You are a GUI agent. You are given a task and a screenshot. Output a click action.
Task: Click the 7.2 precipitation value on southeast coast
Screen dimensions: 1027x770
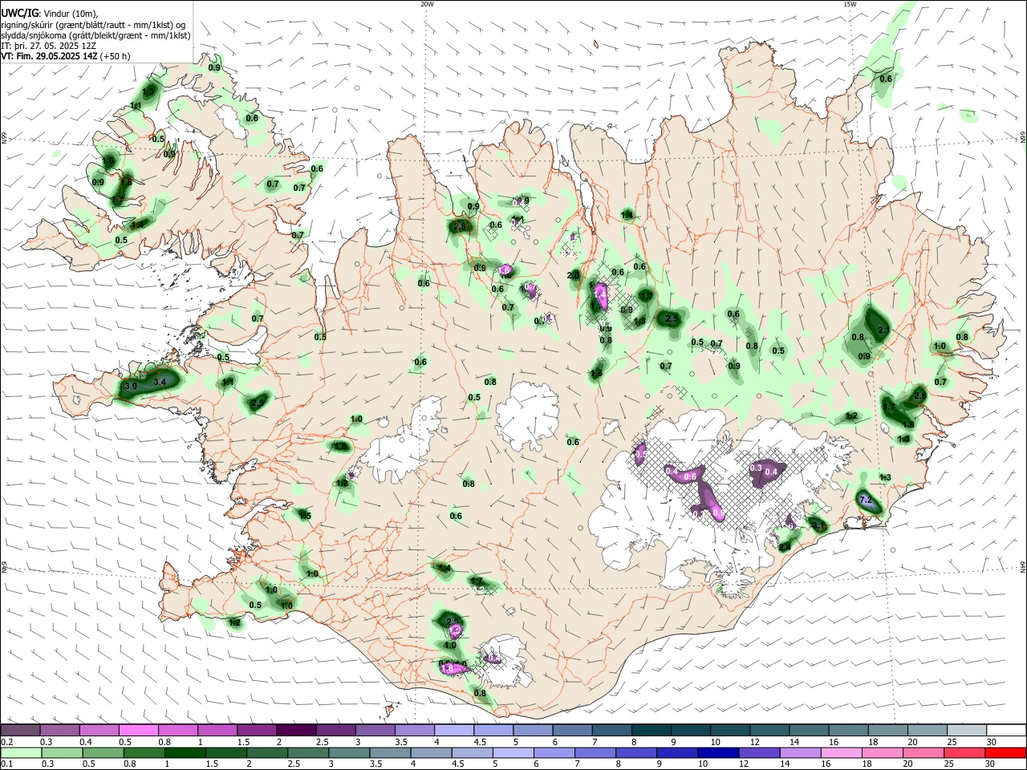(x=866, y=500)
